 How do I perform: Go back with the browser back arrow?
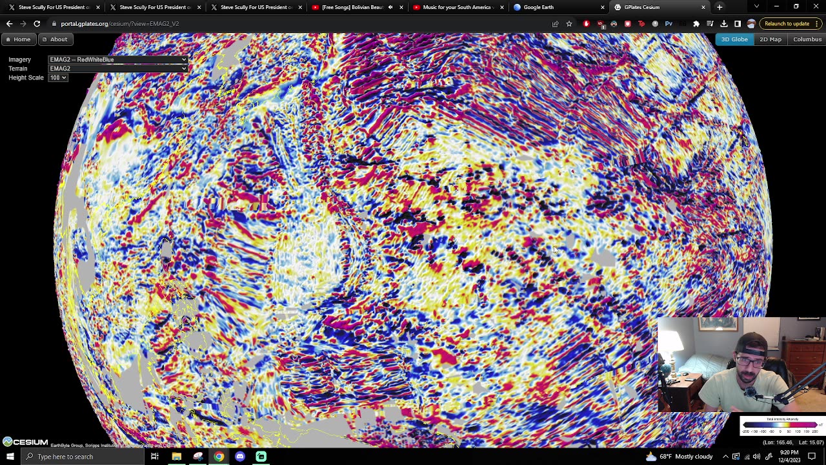coord(9,24)
